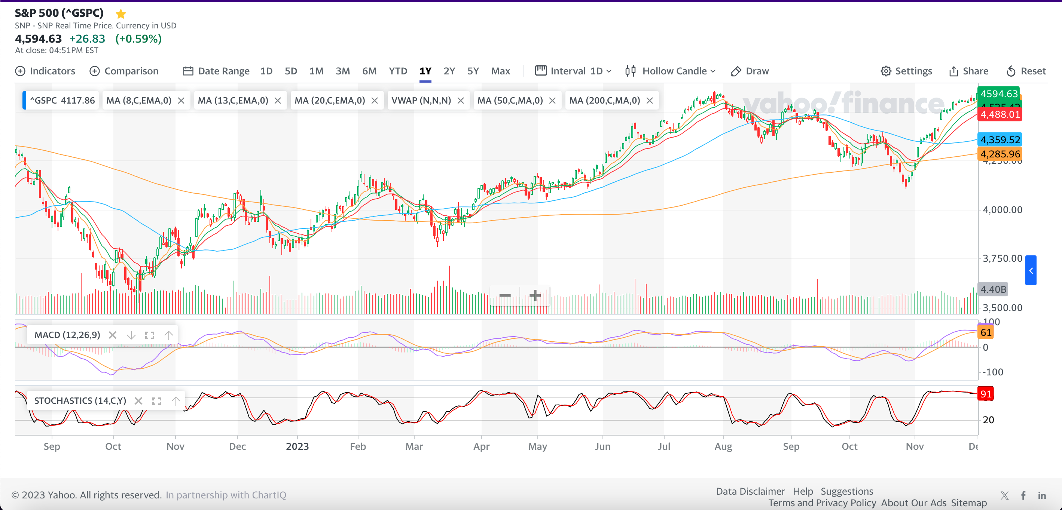Screen dimensions: 1062x510
Task: Open the Data Disclaimer link
Action: 750,491
